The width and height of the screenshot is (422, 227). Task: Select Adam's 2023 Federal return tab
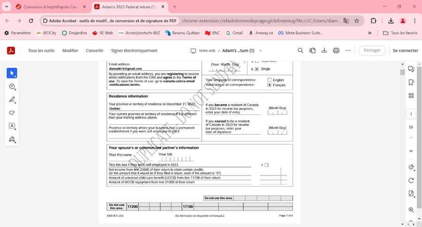click(x=128, y=7)
